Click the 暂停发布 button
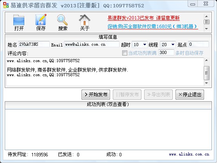 tap(127, 95)
